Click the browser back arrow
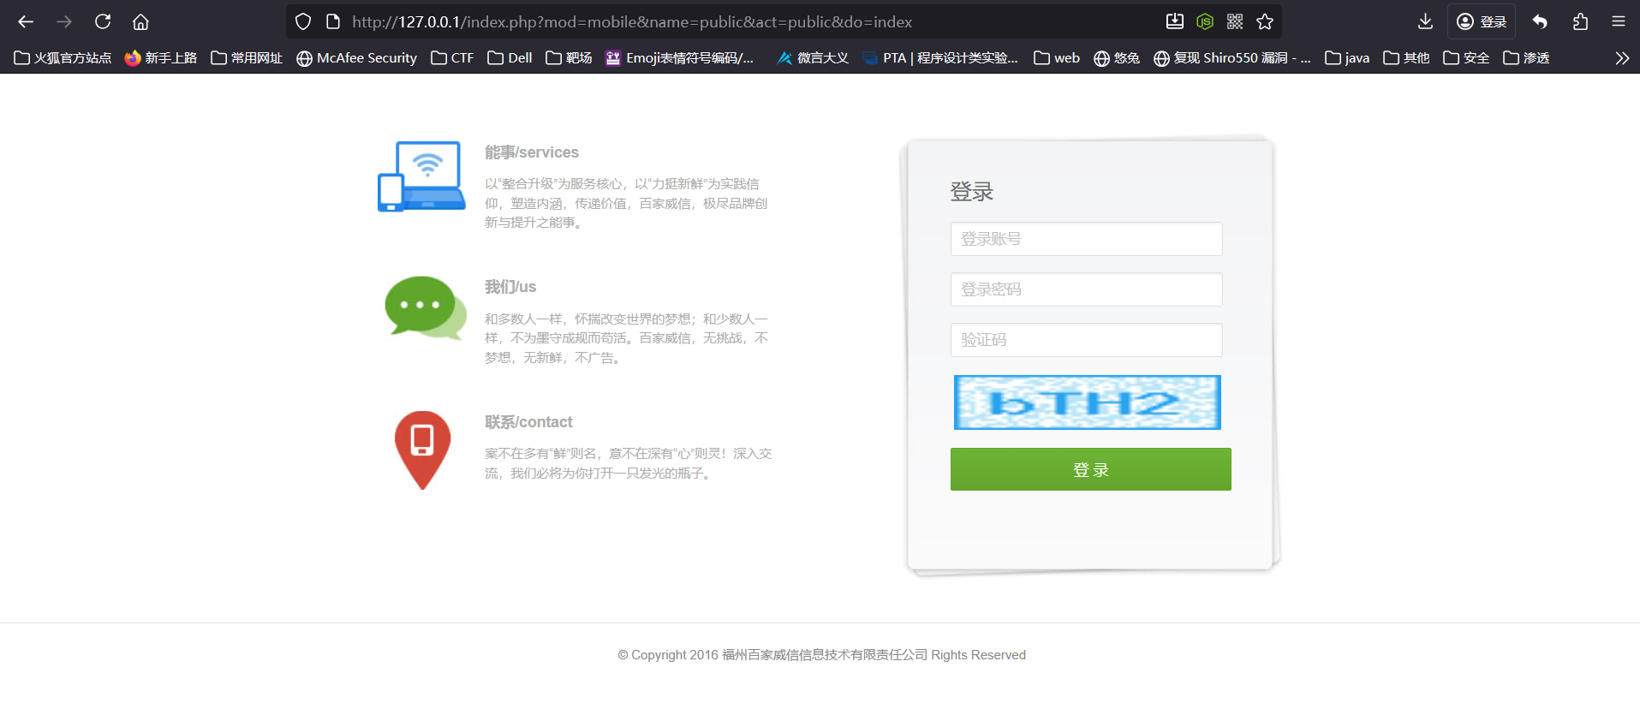1640x715 pixels. tap(26, 21)
